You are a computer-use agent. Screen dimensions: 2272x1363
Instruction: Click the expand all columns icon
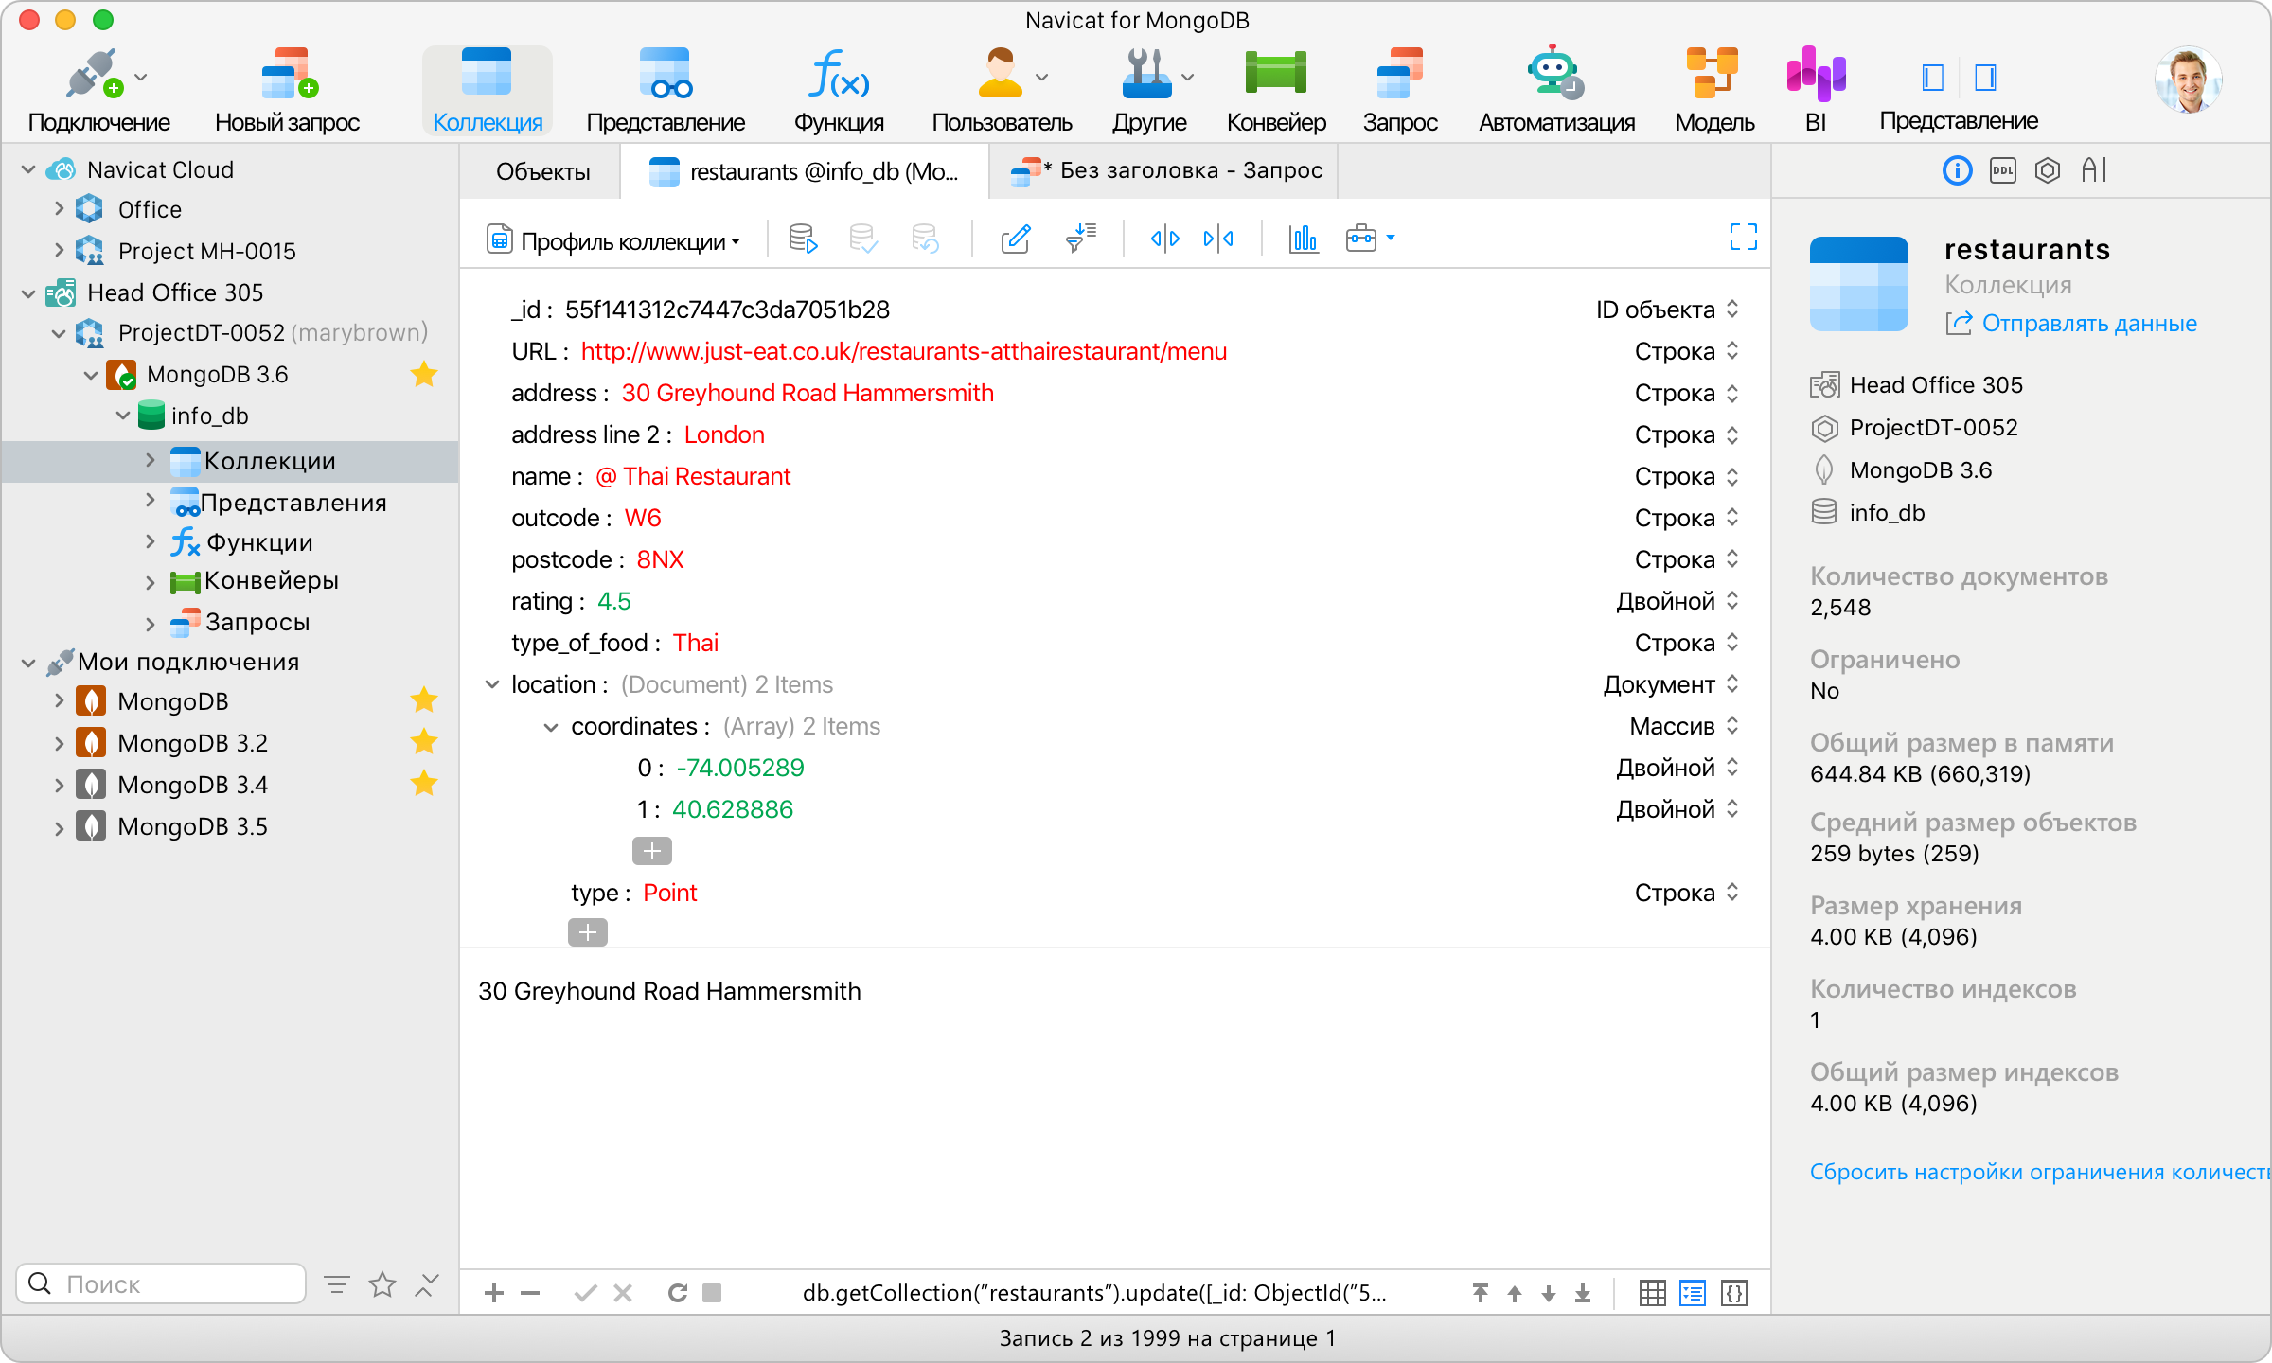pyautogui.click(x=1164, y=239)
